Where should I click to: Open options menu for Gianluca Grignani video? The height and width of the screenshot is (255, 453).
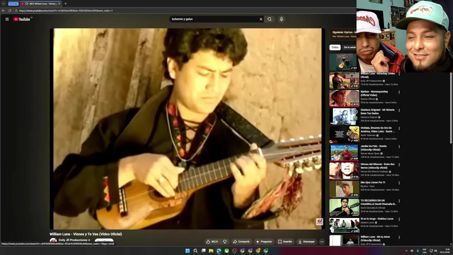coord(399,110)
